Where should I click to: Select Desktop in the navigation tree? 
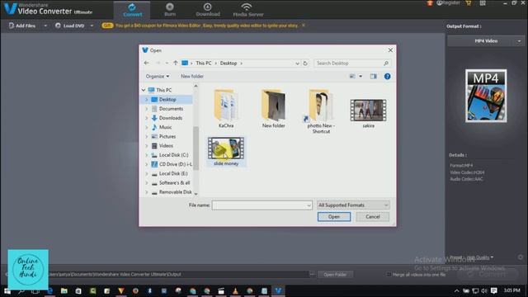167,100
